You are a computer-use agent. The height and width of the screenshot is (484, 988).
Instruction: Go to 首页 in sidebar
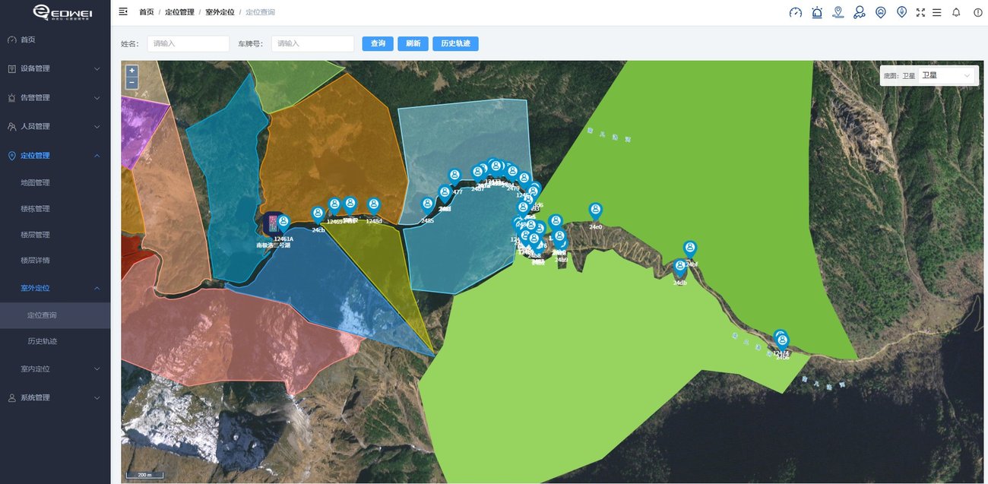(55, 40)
